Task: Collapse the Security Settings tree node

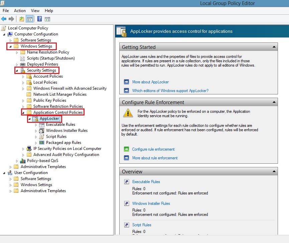Action: point(17,71)
